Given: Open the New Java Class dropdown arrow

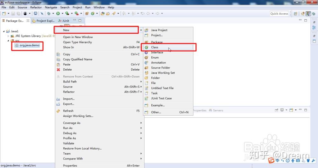Looking at the screenshot, I should click(97, 14).
